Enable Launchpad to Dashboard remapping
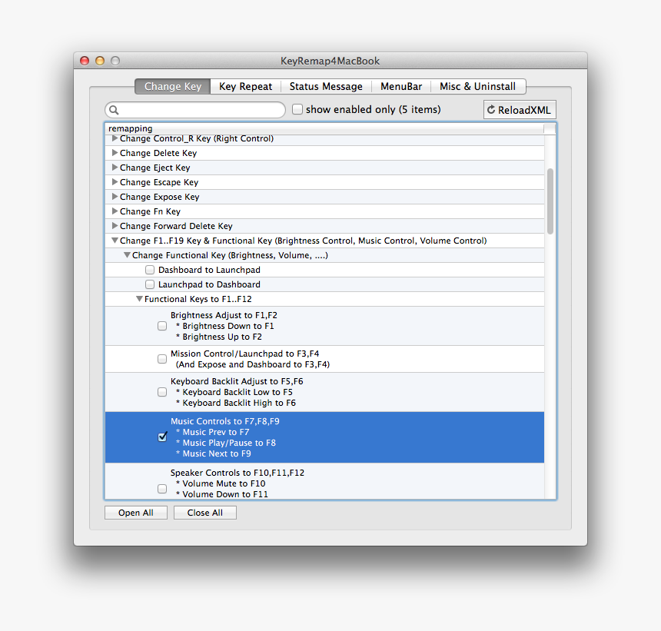 (150, 284)
